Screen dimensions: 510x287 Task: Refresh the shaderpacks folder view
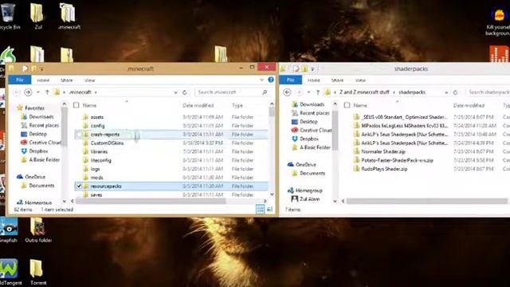[455, 92]
